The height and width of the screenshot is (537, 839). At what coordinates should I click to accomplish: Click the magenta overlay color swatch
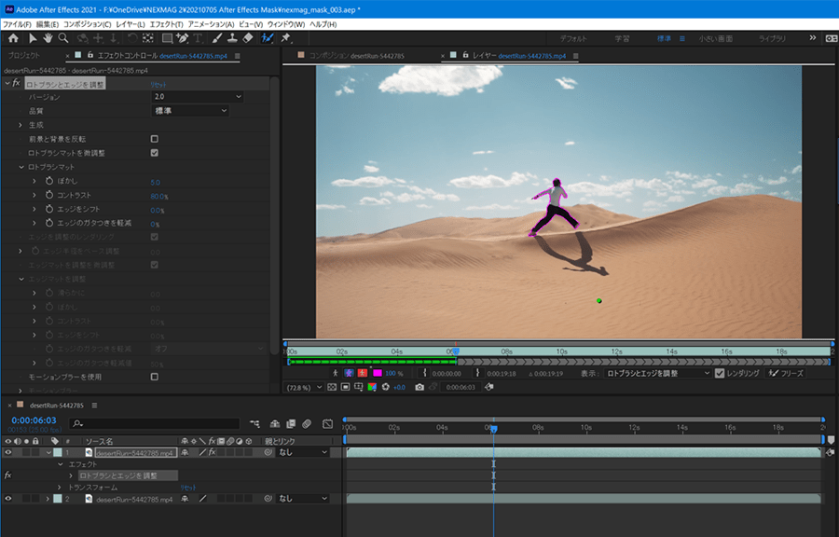pos(377,373)
